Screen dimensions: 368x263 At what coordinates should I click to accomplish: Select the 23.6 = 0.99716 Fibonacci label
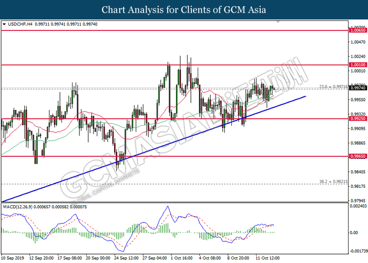(x=333, y=86)
